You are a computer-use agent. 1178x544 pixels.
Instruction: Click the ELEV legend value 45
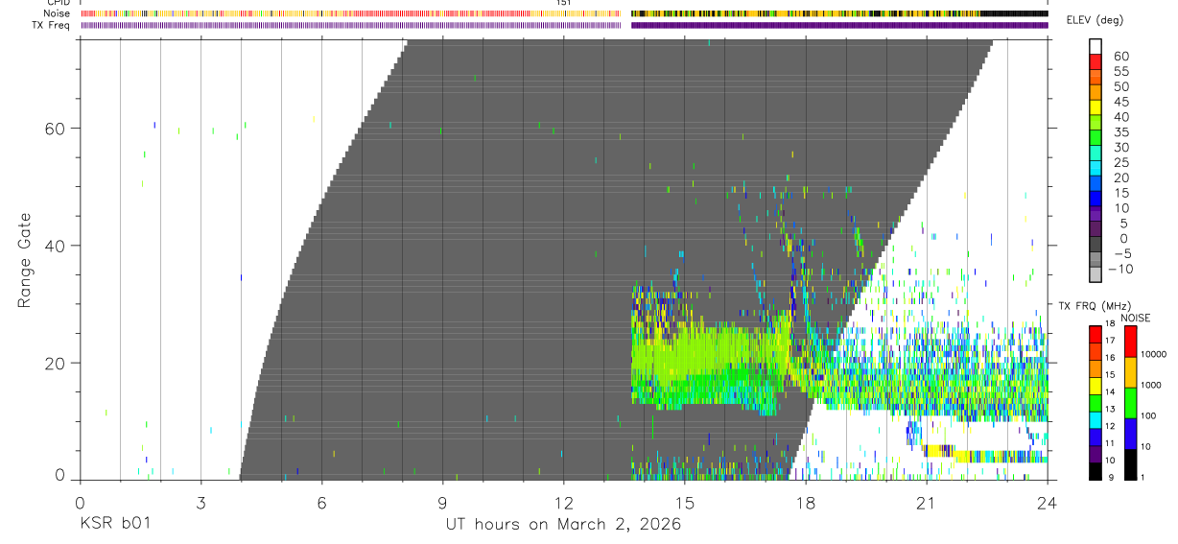click(1120, 103)
